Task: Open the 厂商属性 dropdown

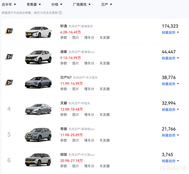Action: (x=82, y=4)
